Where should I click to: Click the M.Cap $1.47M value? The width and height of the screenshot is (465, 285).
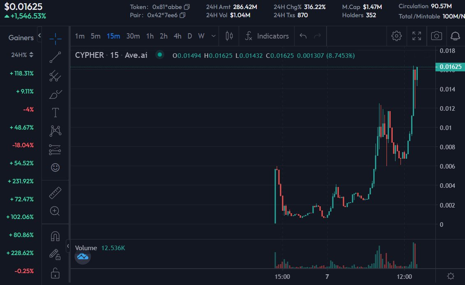[373, 7]
